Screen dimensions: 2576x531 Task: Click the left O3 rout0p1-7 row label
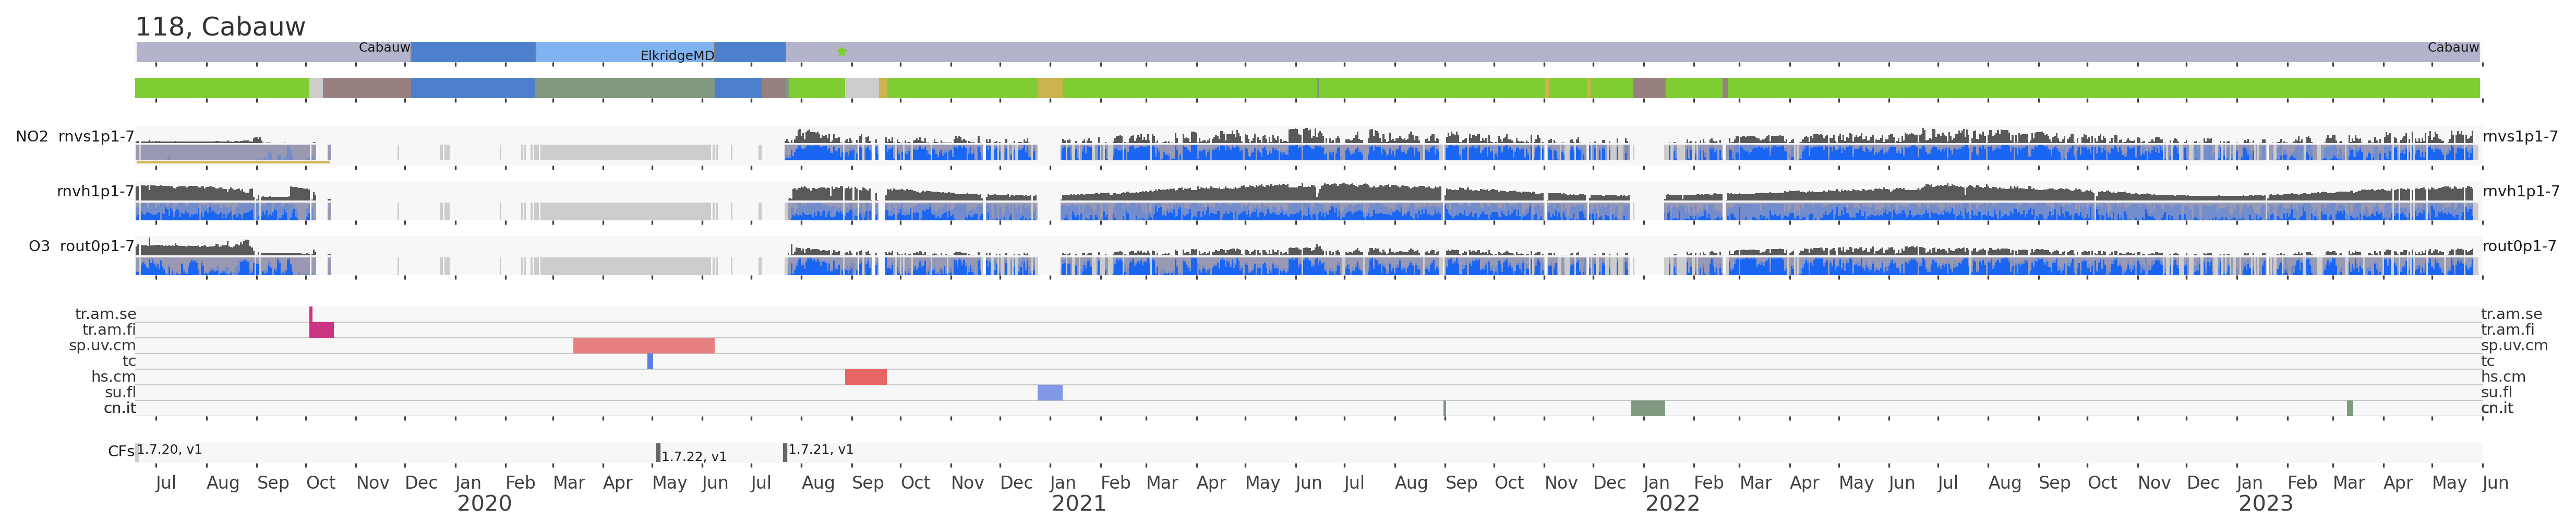point(81,246)
